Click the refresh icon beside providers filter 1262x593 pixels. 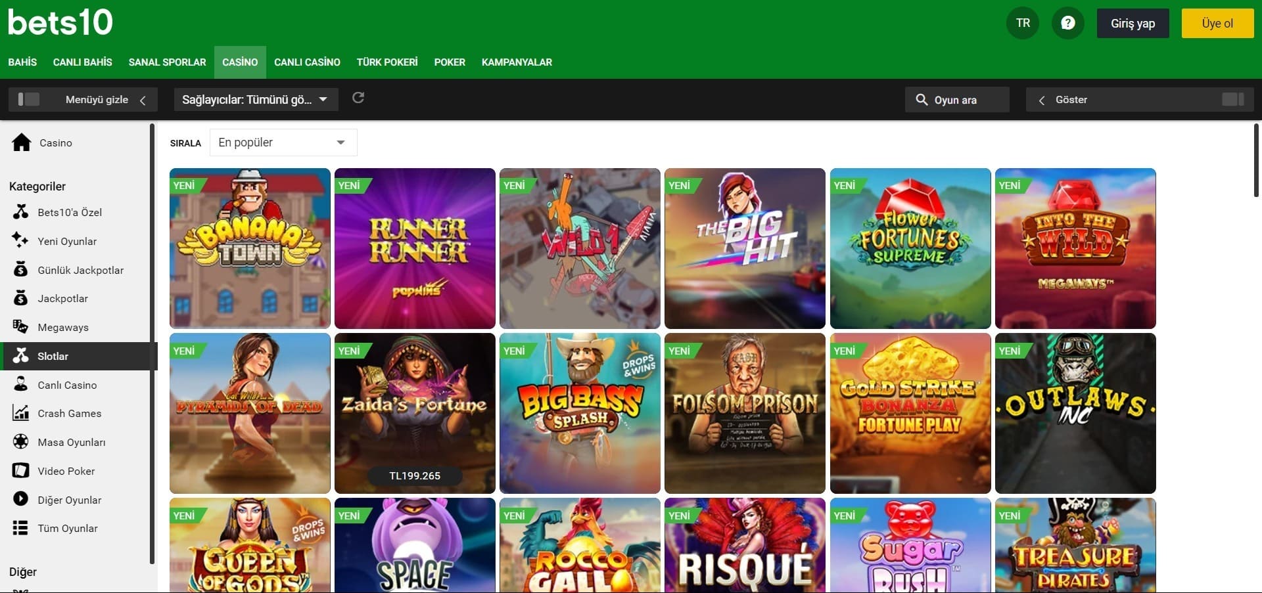(358, 99)
